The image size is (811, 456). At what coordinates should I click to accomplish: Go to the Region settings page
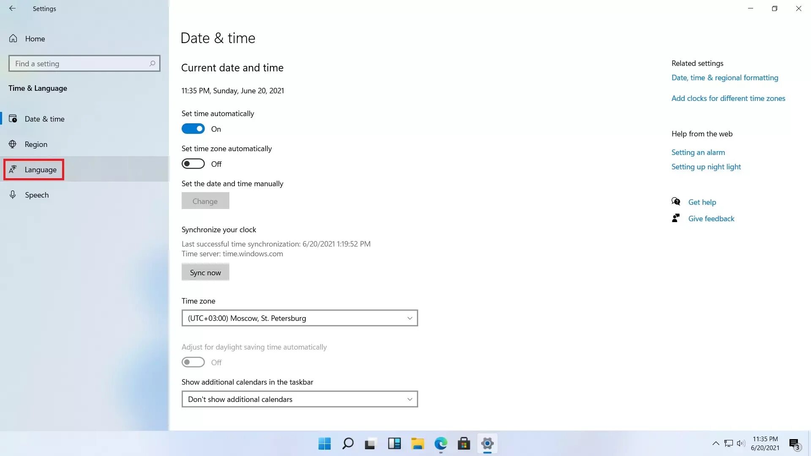(36, 144)
